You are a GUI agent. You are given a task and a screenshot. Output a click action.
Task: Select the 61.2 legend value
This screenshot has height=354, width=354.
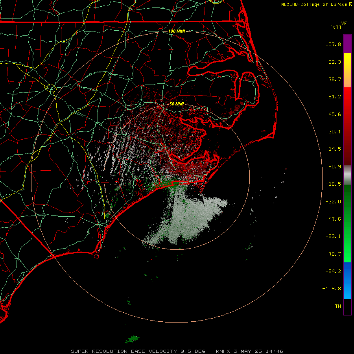335,97
